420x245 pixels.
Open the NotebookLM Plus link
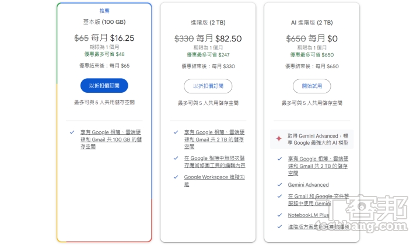tap(309, 215)
